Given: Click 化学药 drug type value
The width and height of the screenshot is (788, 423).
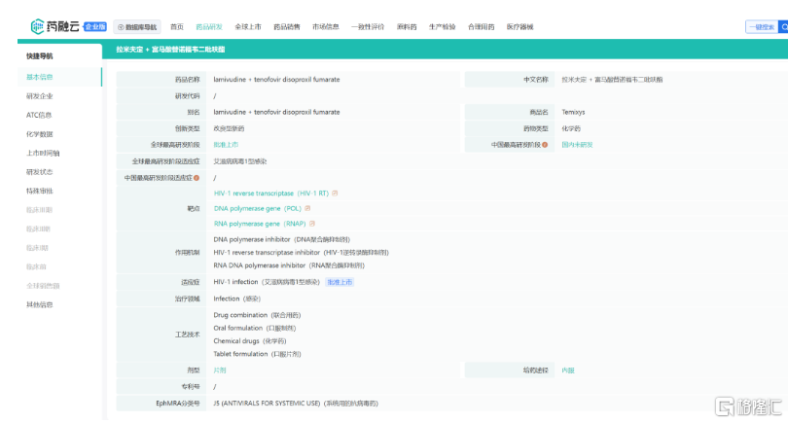Looking at the screenshot, I should tap(571, 128).
